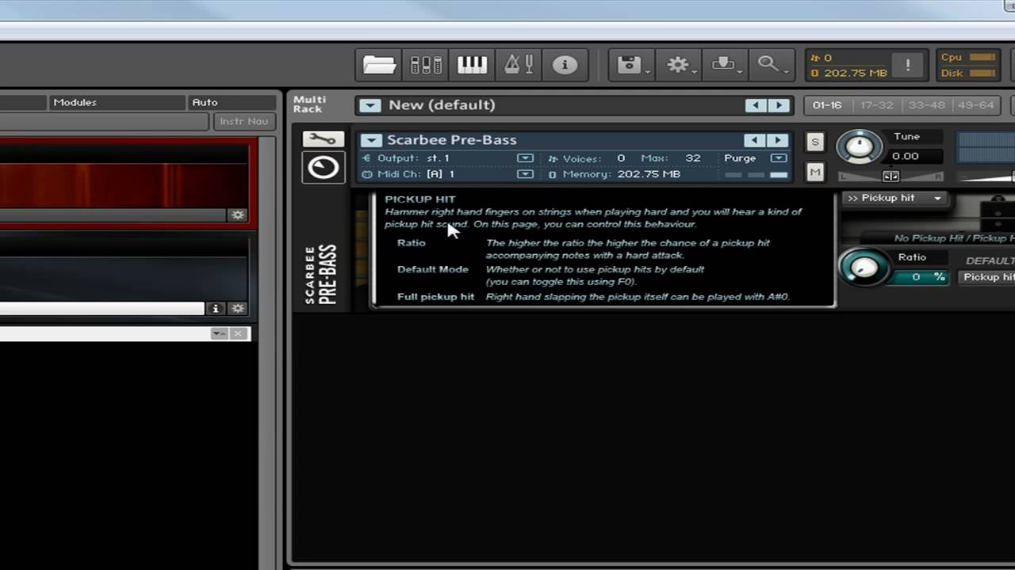
Task: Click the 202.75 MB memory readout in toolbar
Action: [855, 73]
